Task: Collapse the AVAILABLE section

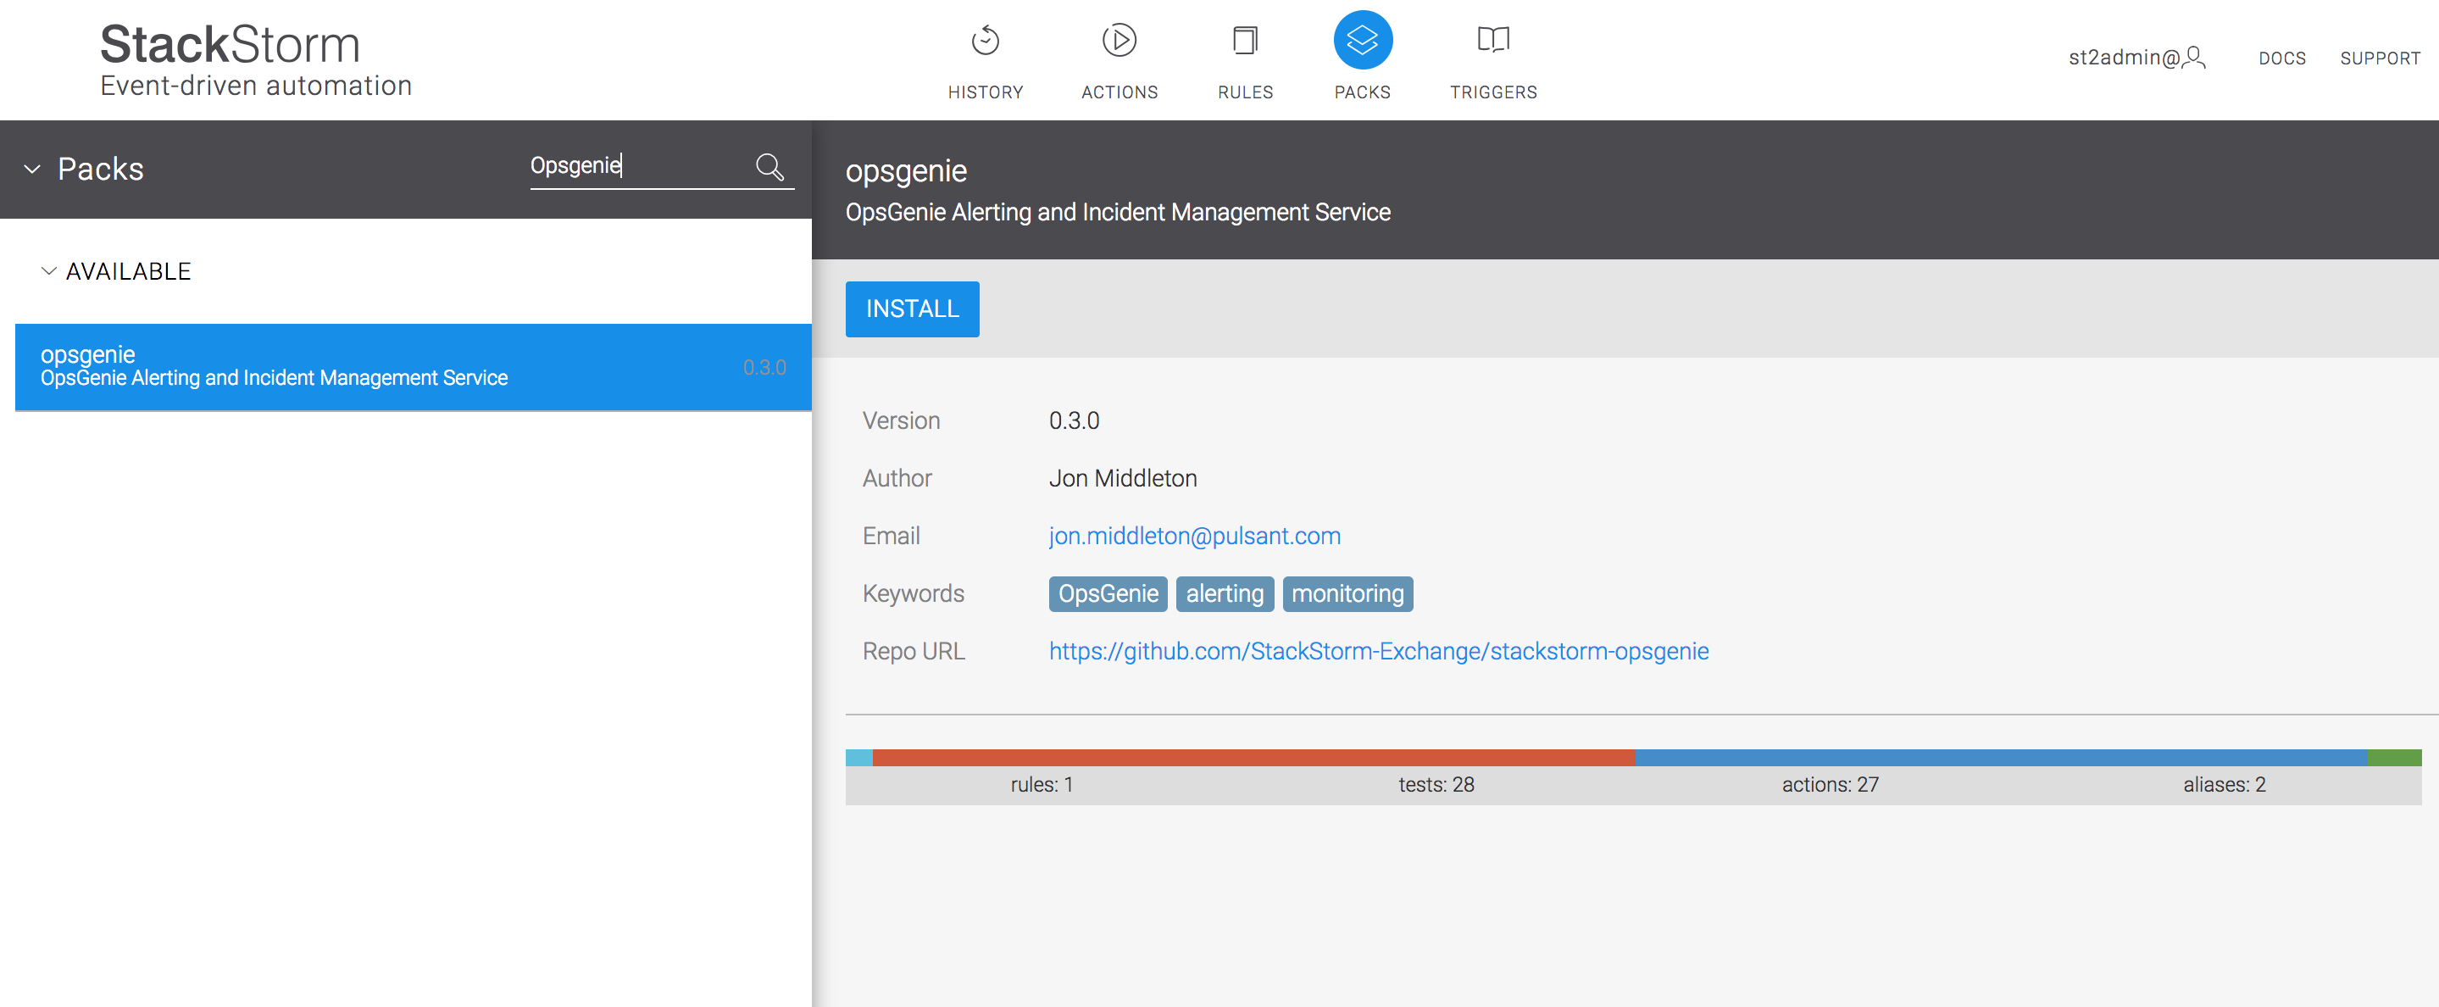Action: click(49, 272)
